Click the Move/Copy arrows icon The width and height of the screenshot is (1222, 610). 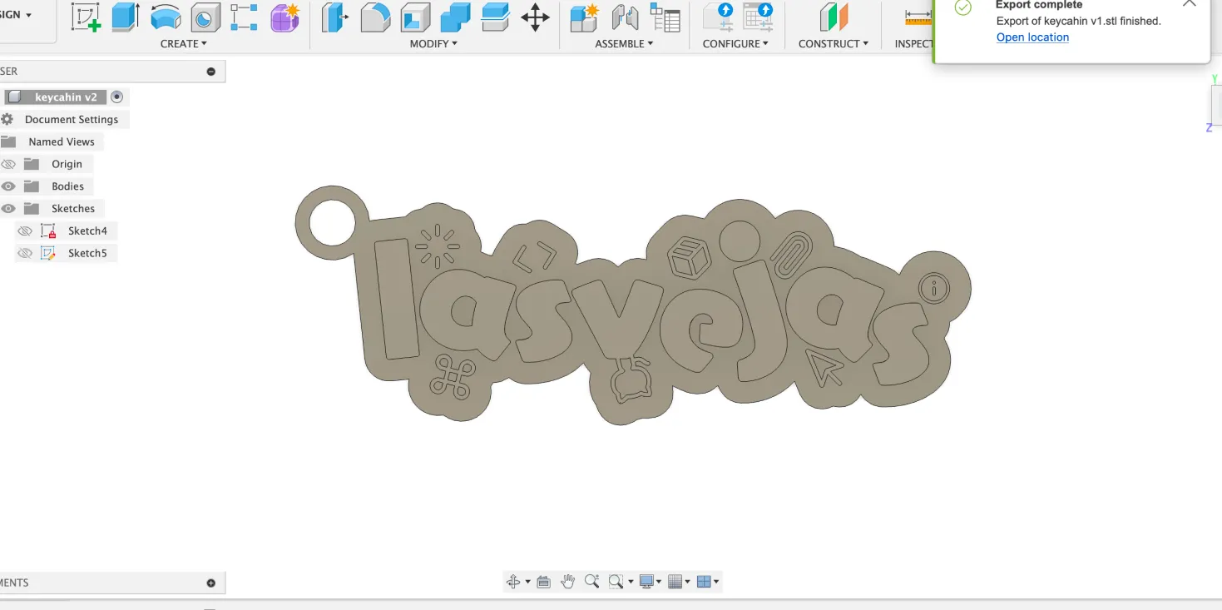535,17
